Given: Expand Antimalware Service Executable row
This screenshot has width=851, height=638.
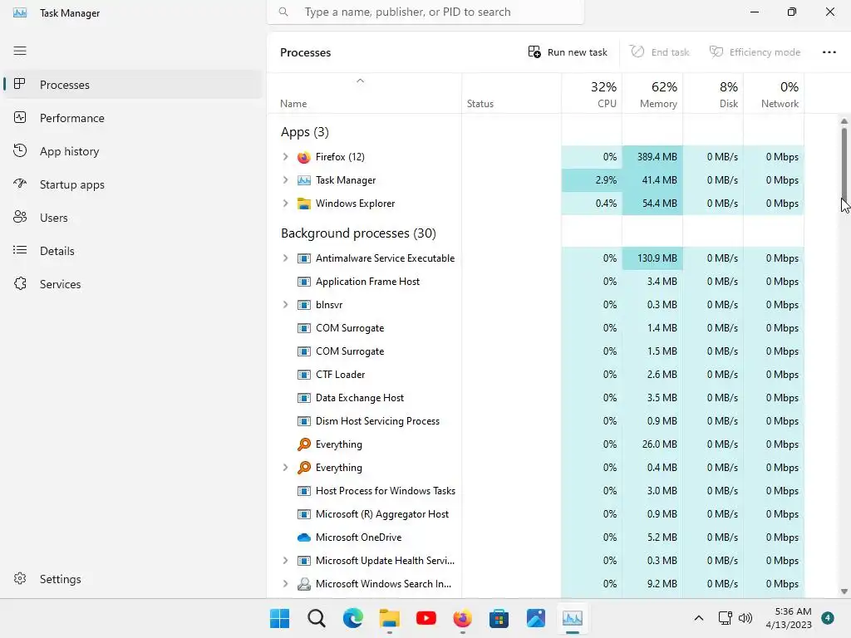Looking at the screenshot, I should 286,258.
